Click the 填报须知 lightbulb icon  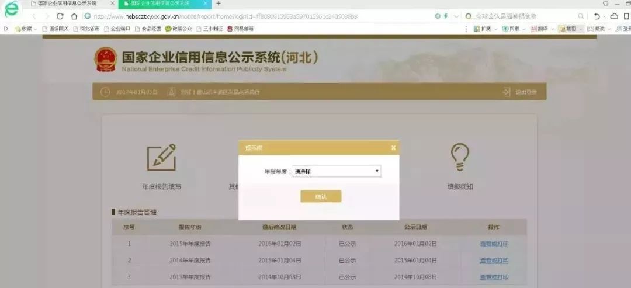(460, 157)
